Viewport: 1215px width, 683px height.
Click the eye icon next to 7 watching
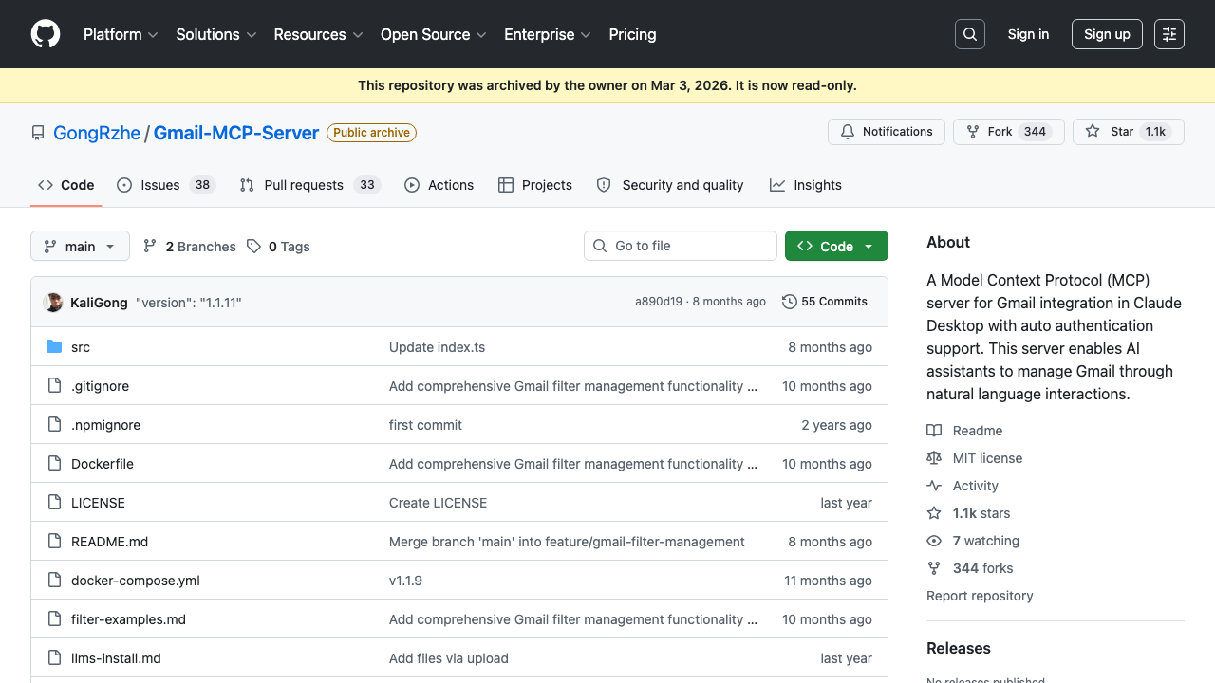coord(934,540)
